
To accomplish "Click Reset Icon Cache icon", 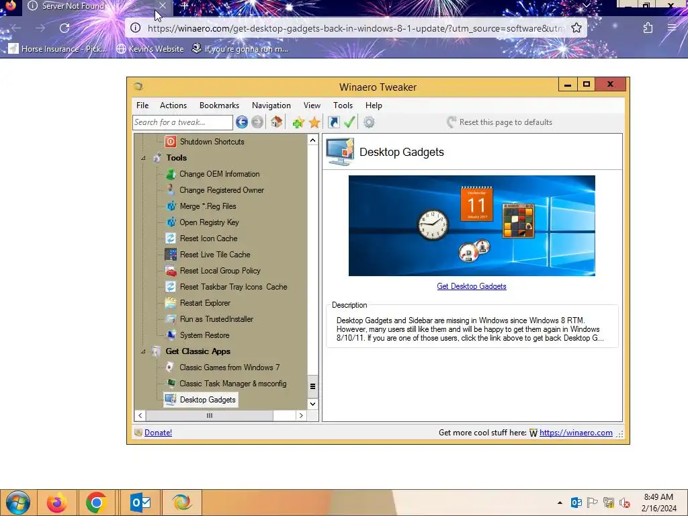I will (x=171, y=239).
